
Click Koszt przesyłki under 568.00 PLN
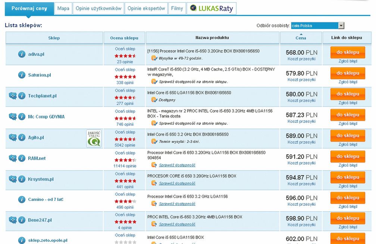point(301,59)
